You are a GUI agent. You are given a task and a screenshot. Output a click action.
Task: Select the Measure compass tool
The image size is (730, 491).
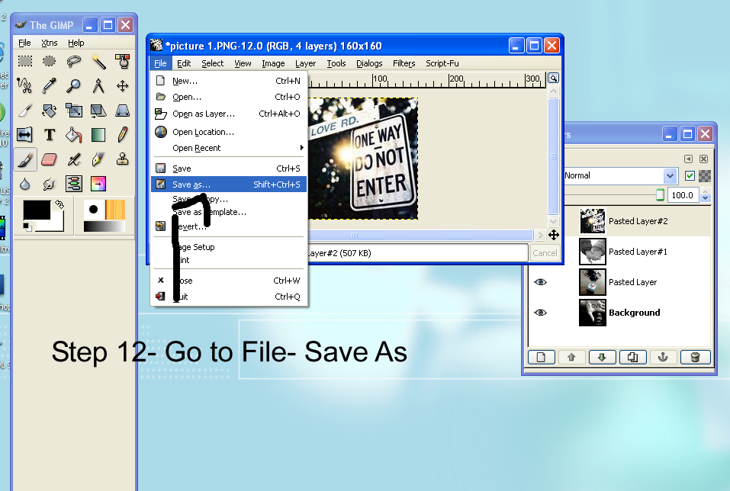pyautogui.click(x=98, y=85)
